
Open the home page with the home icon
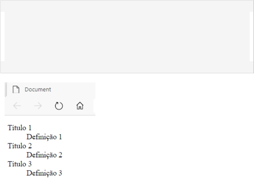pos(80,106)
